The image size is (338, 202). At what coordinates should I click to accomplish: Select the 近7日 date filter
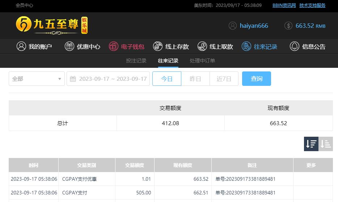click(x=224, y=79)
